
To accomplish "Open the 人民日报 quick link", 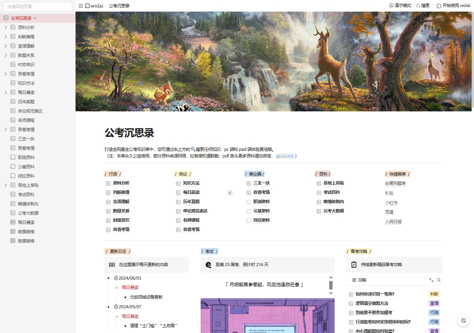I will point(393,222).
